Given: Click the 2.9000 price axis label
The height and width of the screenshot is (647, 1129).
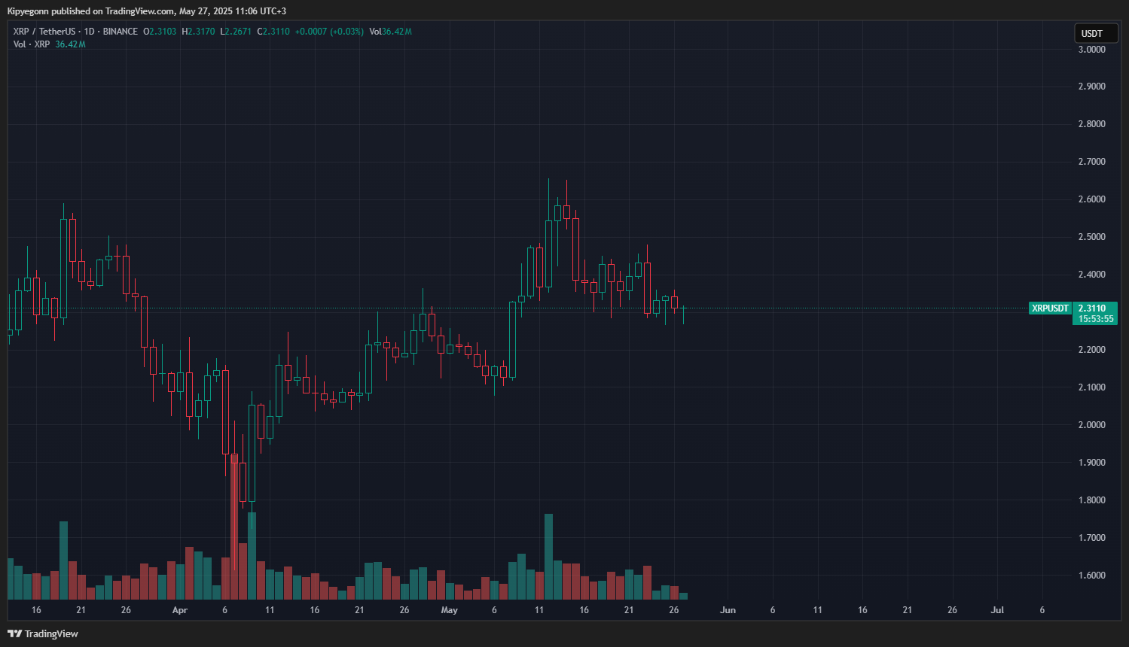Looking at the screenshot, I should [1091, 87].
